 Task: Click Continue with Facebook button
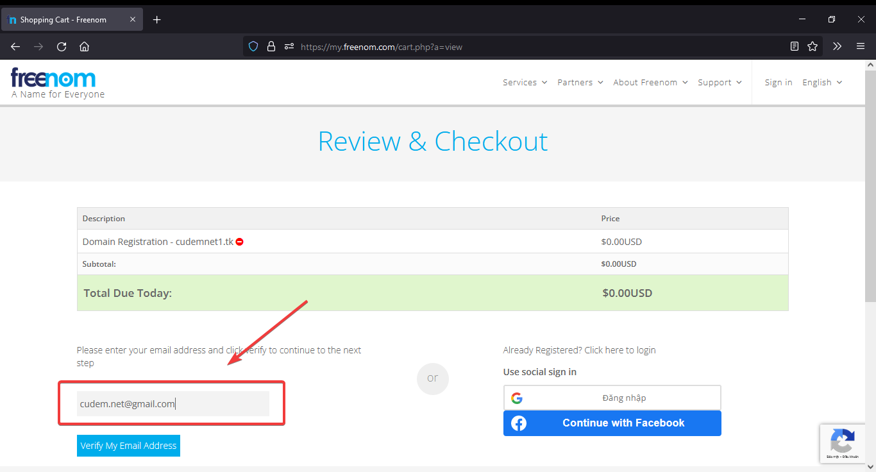pyautogui.click(x=612, y=423)
